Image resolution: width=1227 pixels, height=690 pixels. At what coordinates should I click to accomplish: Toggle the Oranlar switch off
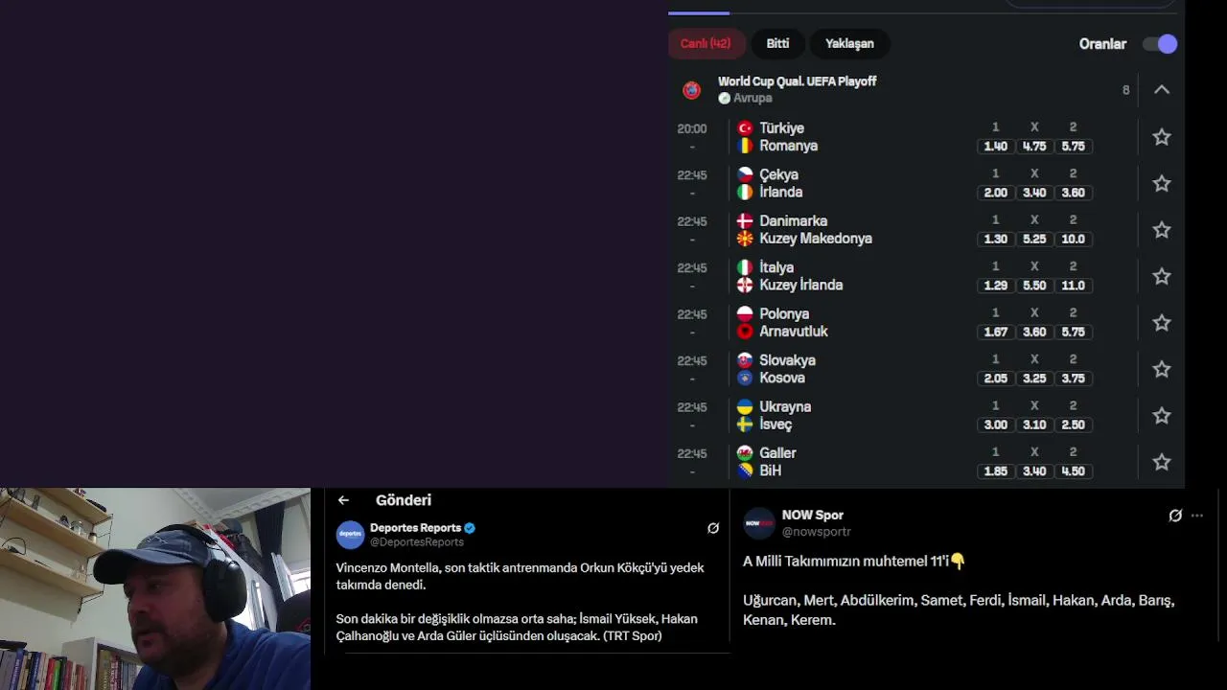point(1160,44)
